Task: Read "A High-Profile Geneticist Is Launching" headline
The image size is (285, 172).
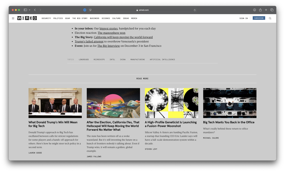Action: [171, 124]
